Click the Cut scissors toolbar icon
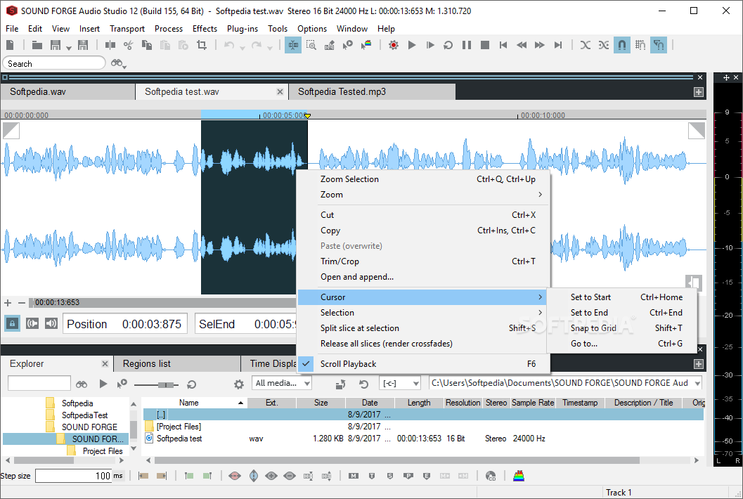The image size is (743, 499). click(129, 45)
